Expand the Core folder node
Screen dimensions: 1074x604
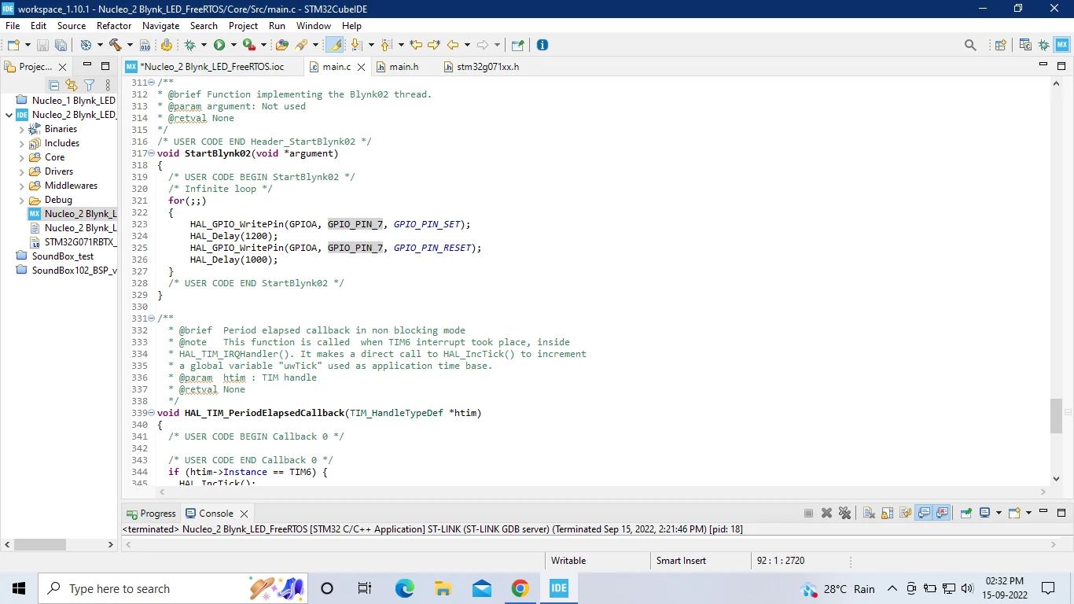tap(22, 157)
